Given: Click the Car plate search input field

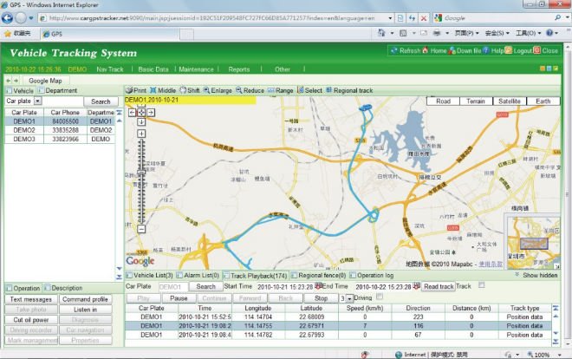Looking at the screenshot, I should tap(62, 101).
